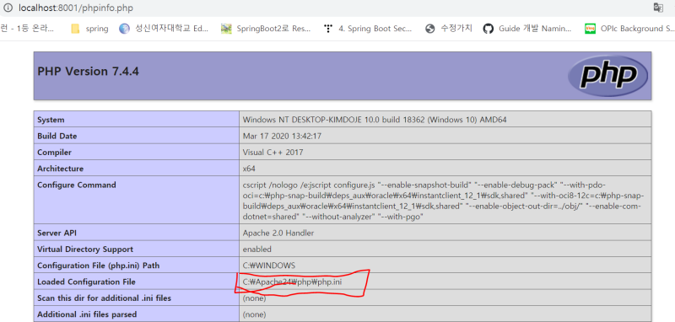Click the Windows NT DESKTOP-KIMDOJE value
The width and height of the screenshot is (675, 322).
click(x=375, y=120)
